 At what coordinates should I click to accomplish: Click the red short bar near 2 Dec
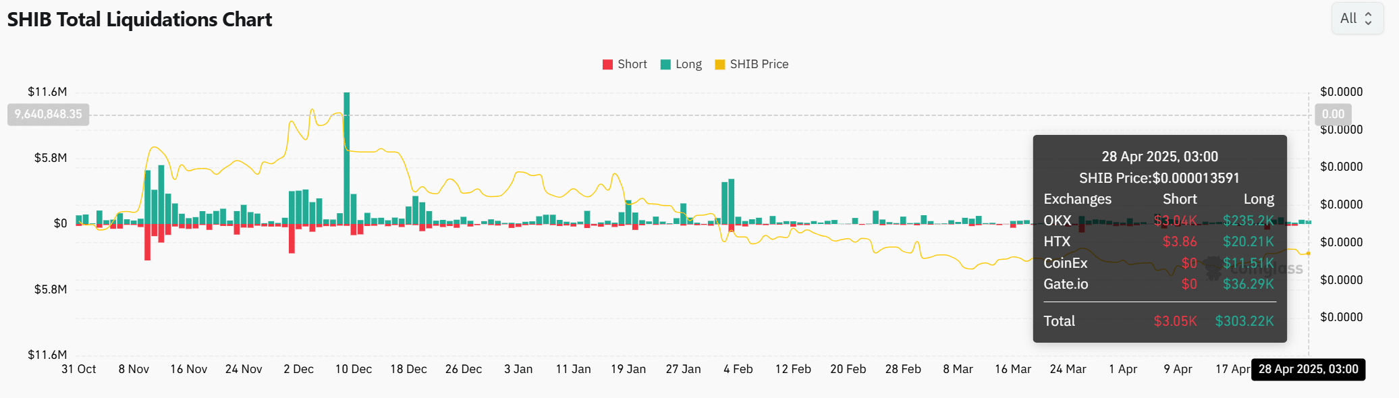(292, 238)
